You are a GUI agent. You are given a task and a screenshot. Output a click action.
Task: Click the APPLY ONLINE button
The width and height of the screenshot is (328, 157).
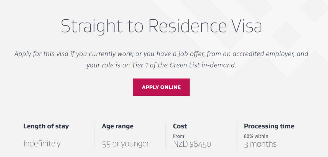coord(161,87)
